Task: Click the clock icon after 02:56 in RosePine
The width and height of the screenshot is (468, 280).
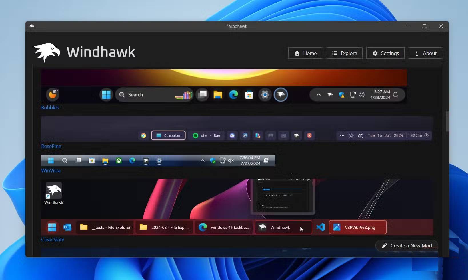Action: coord(426,135)
